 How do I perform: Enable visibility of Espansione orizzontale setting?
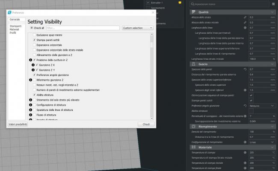click(x=35, y=45)
